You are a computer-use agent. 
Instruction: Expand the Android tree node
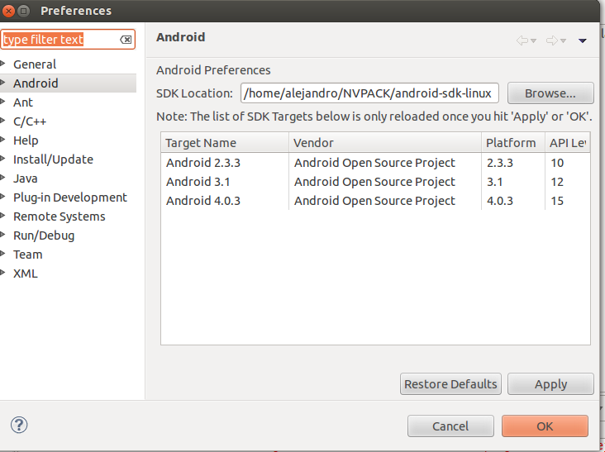pos(3,82)
